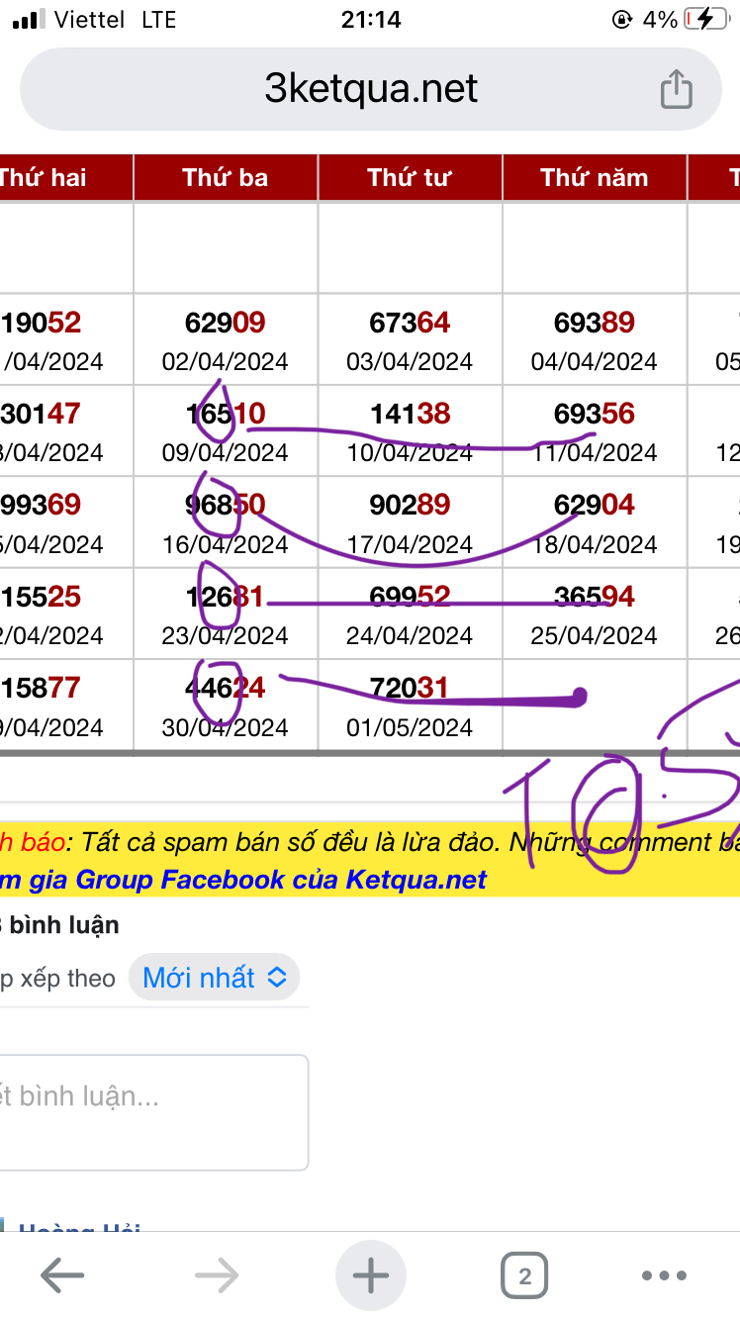Screen dimensions: 740x1319
Task: Tap the battery indicator in status bar
Action: [711, 20]
